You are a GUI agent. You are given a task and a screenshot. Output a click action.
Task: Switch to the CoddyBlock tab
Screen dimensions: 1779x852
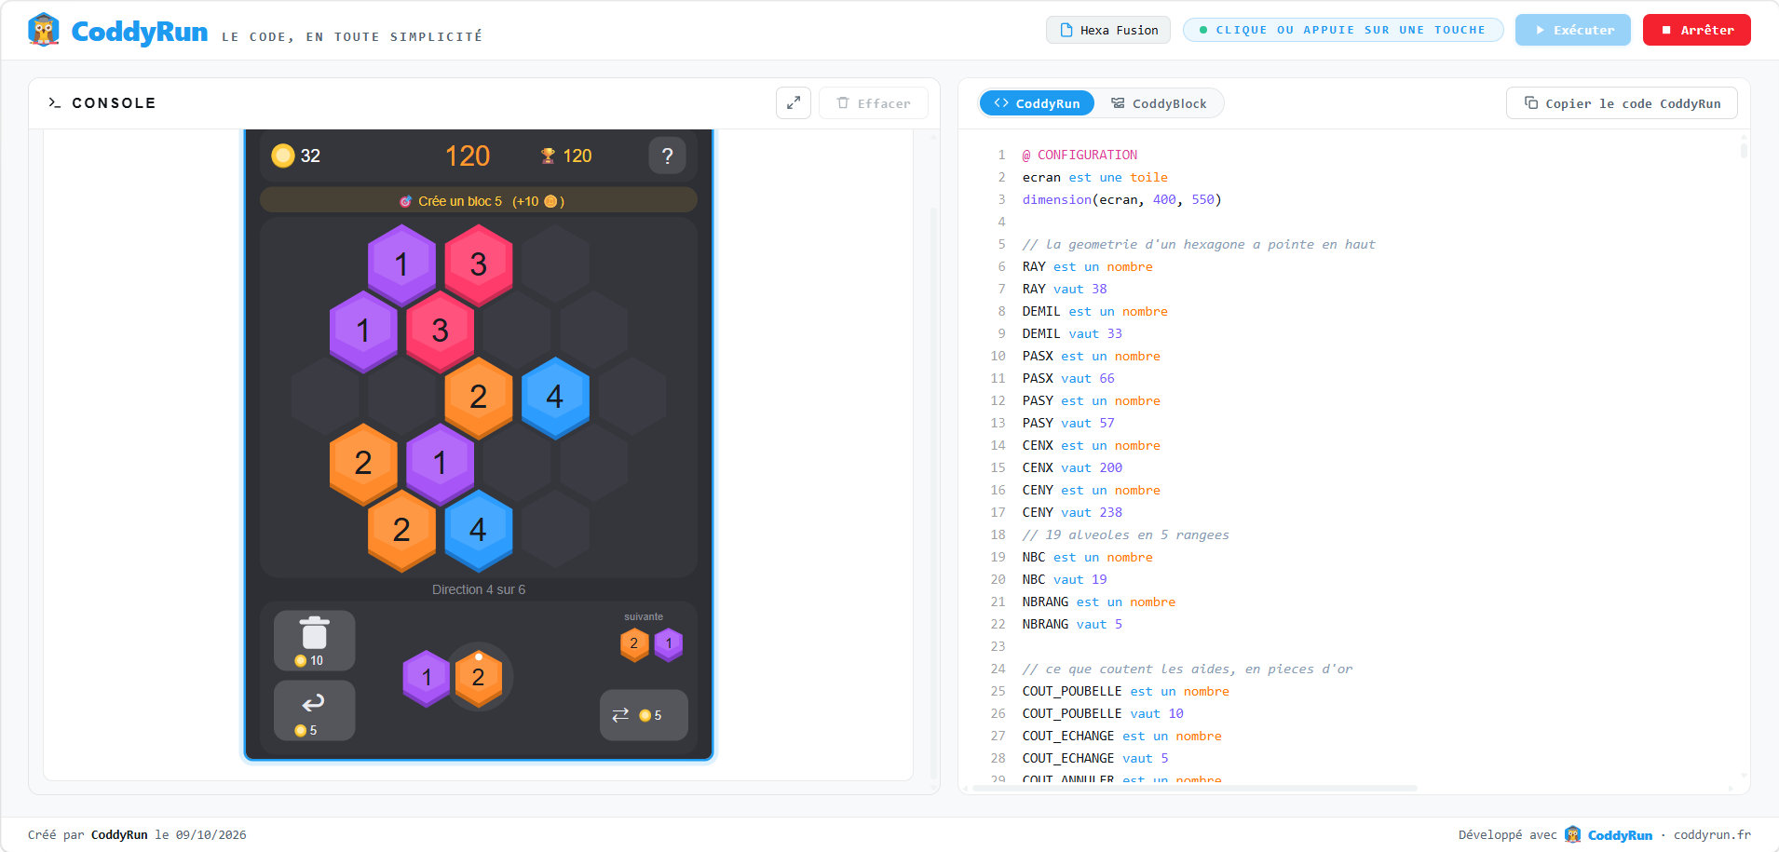tap(1159, 103)
